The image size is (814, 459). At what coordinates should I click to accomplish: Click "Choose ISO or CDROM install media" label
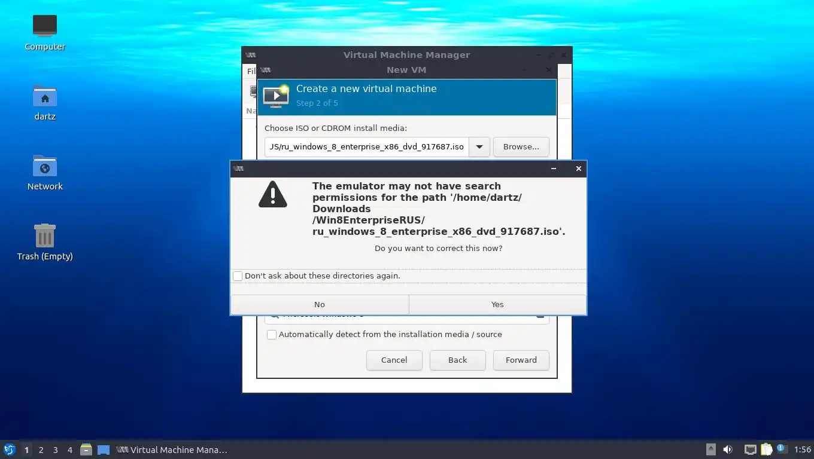(x=336, y=128)
